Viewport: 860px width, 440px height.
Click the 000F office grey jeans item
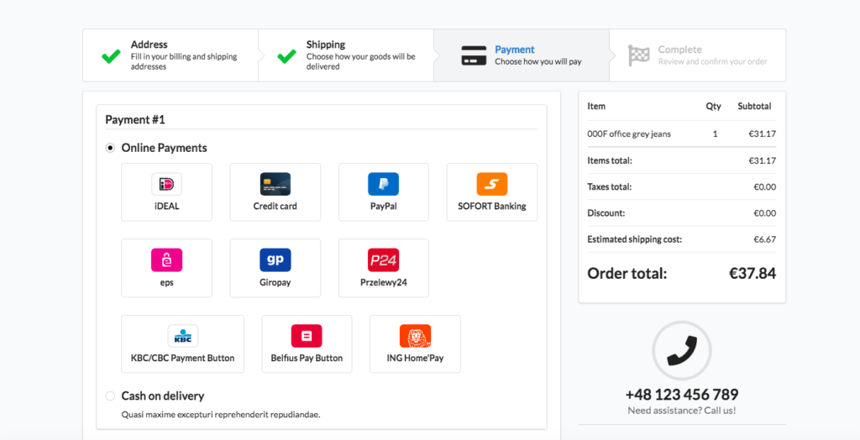tap(629, 134)
